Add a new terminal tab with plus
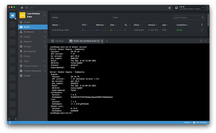This screenshot has height=133, width=216. click(107, 41)
